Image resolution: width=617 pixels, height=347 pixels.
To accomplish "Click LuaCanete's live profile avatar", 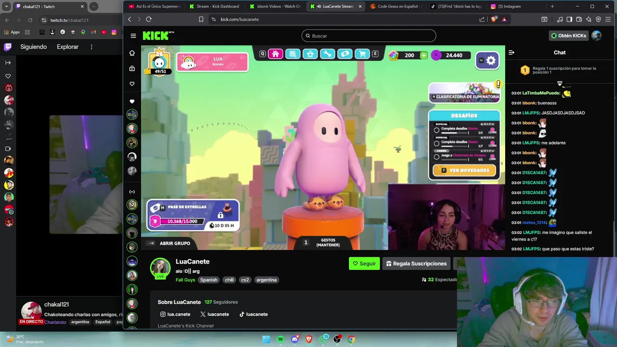I will (160, 268).
